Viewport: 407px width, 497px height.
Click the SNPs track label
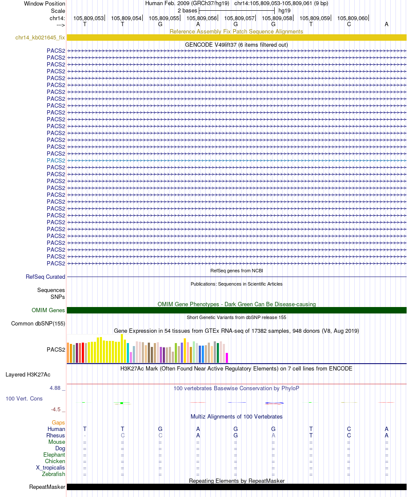58,297
